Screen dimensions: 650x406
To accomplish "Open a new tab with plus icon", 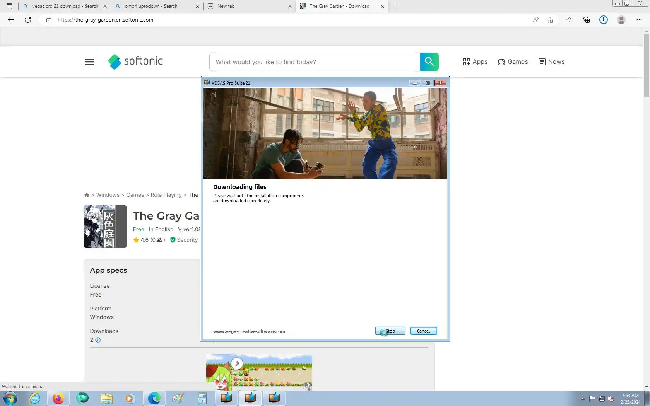I will (395, 6).
